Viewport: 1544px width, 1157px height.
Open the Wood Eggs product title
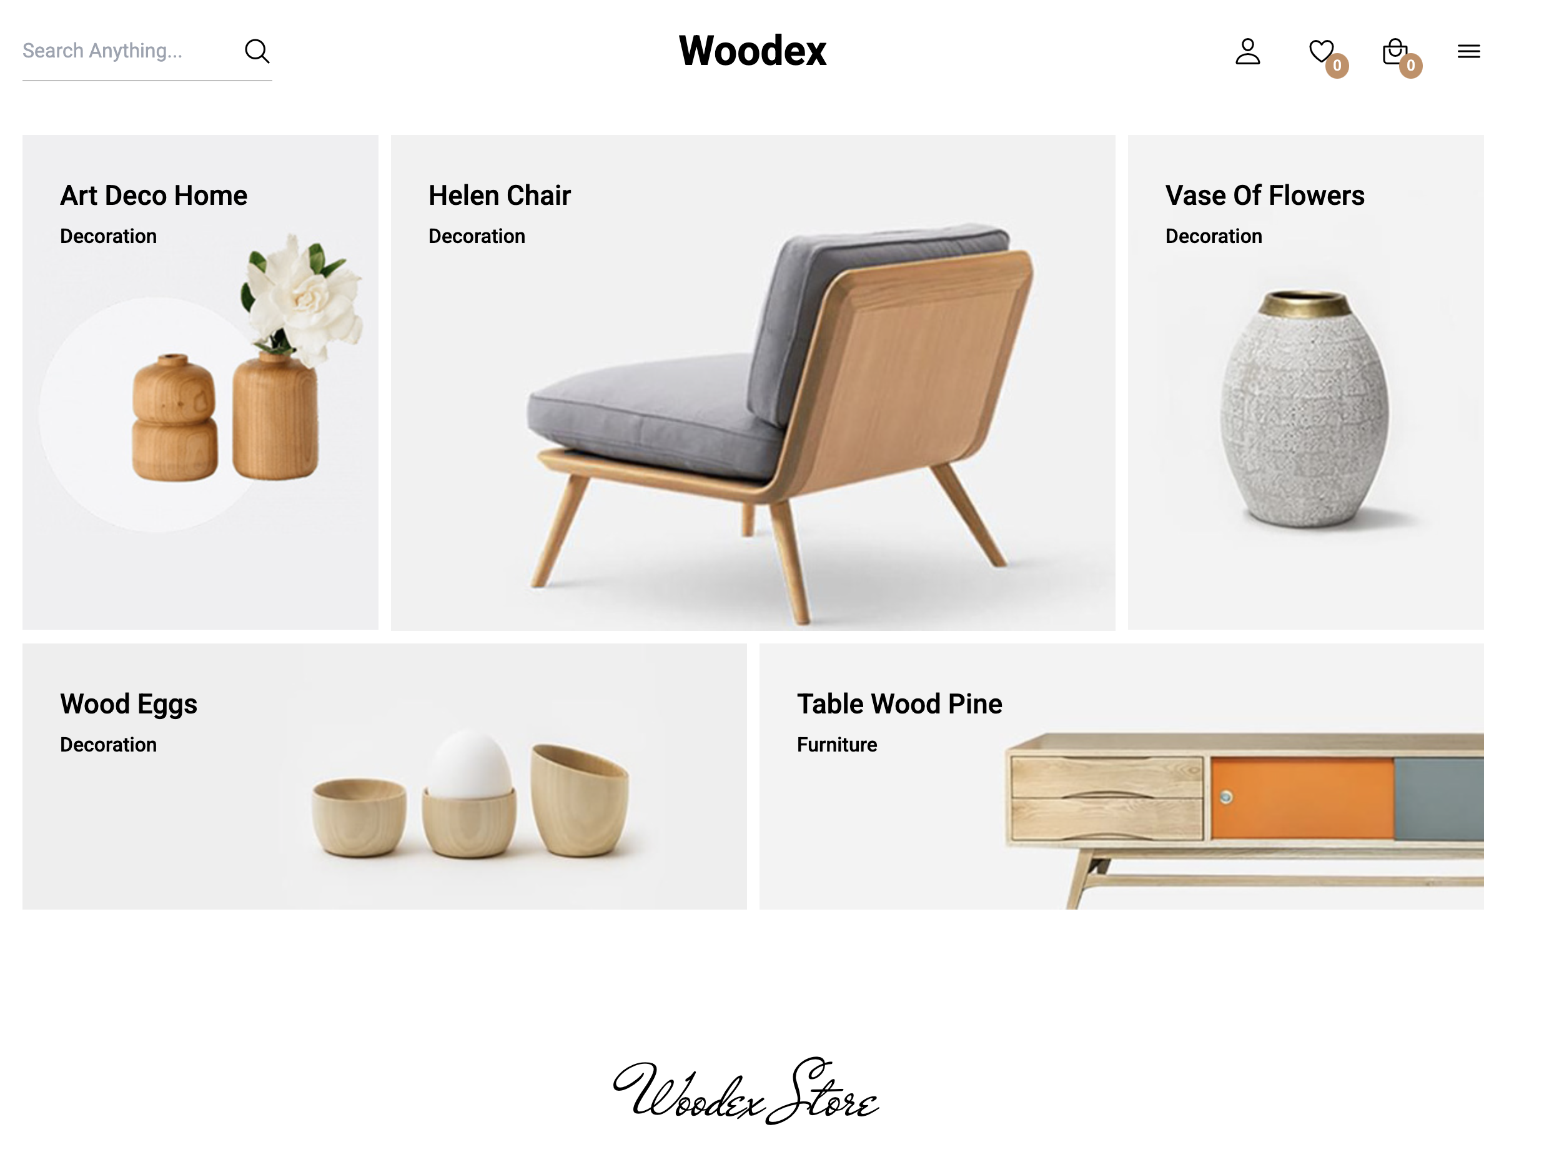[x=129, y=705]
